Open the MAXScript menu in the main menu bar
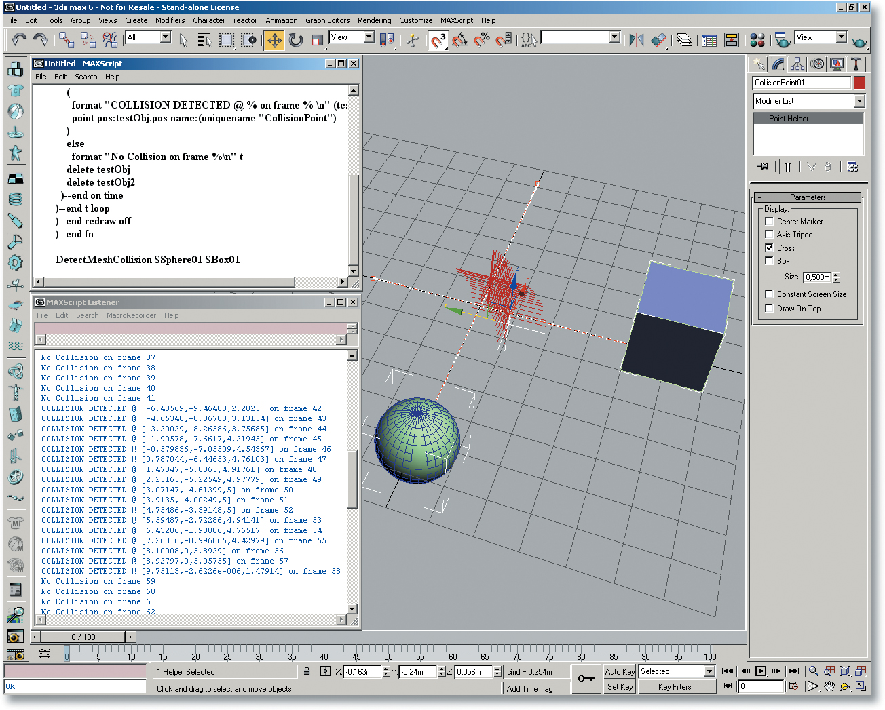Image resolution: width=885 pixels, height=710 pixels. (457, 20)
